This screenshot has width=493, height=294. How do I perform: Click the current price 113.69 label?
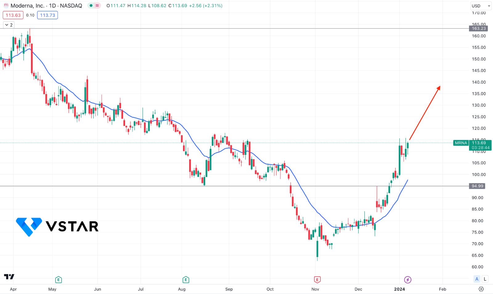[479, 143]
